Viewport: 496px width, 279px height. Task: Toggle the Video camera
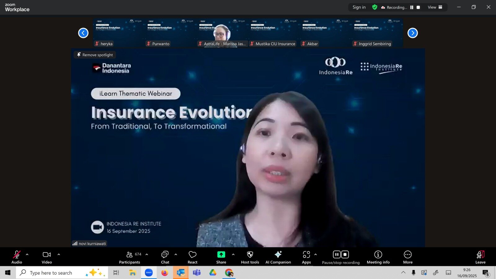pyautogui.click(x=47, y=257)
